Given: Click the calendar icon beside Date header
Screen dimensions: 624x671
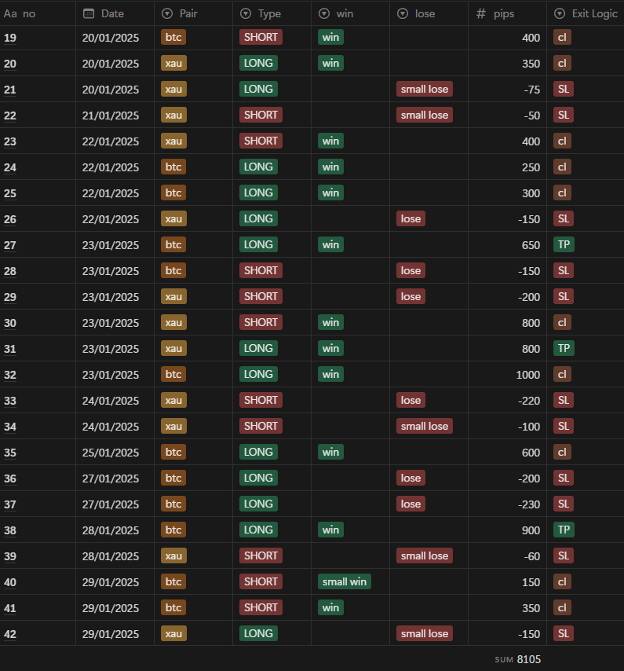Looking at the screenshot, I should tap(89, 13).
